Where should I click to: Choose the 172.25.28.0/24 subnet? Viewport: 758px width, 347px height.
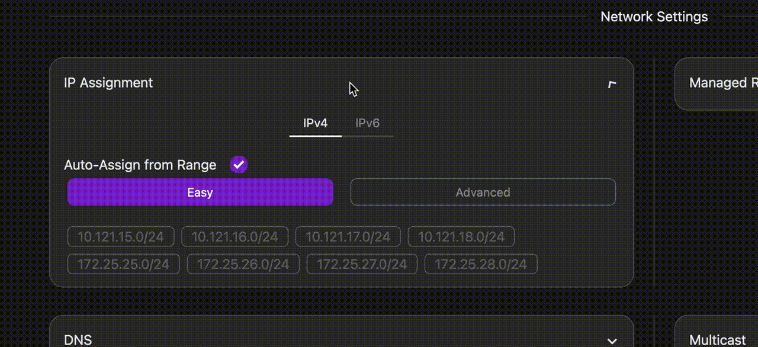point(481,264)
